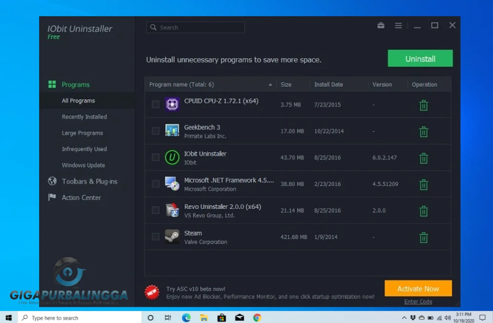Click the Dropbox tray icon

click(x=413, y=318)
